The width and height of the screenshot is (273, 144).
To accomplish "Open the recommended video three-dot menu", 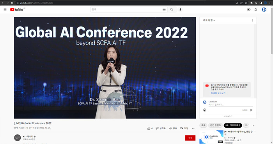I will (x=255, y=132).
